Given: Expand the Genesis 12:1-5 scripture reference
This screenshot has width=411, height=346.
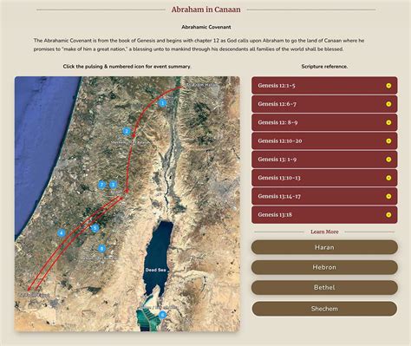Looking at the screenshot, I should (x=324, y=85).
